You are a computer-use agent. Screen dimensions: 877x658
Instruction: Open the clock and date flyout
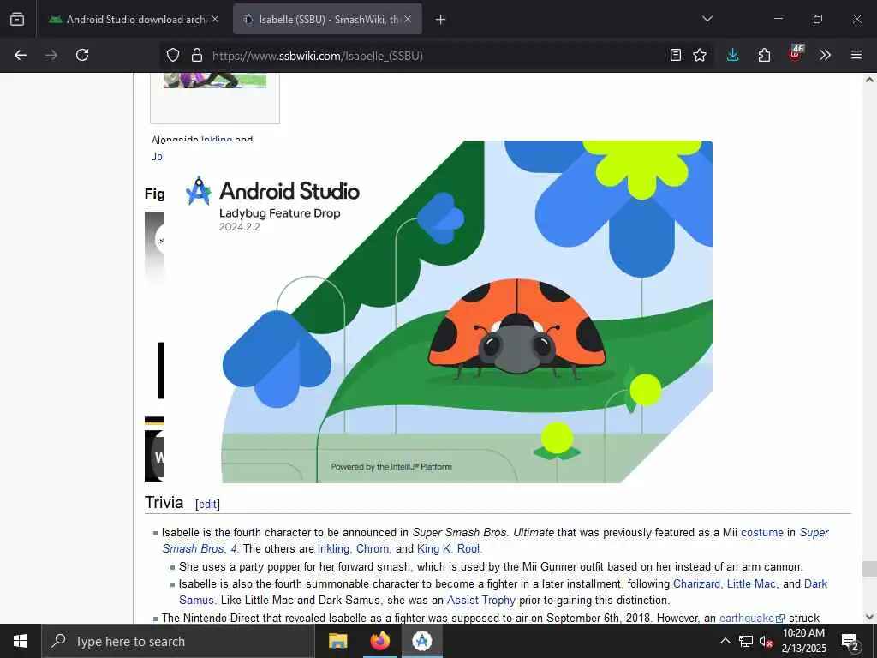[x=803, y=641]
